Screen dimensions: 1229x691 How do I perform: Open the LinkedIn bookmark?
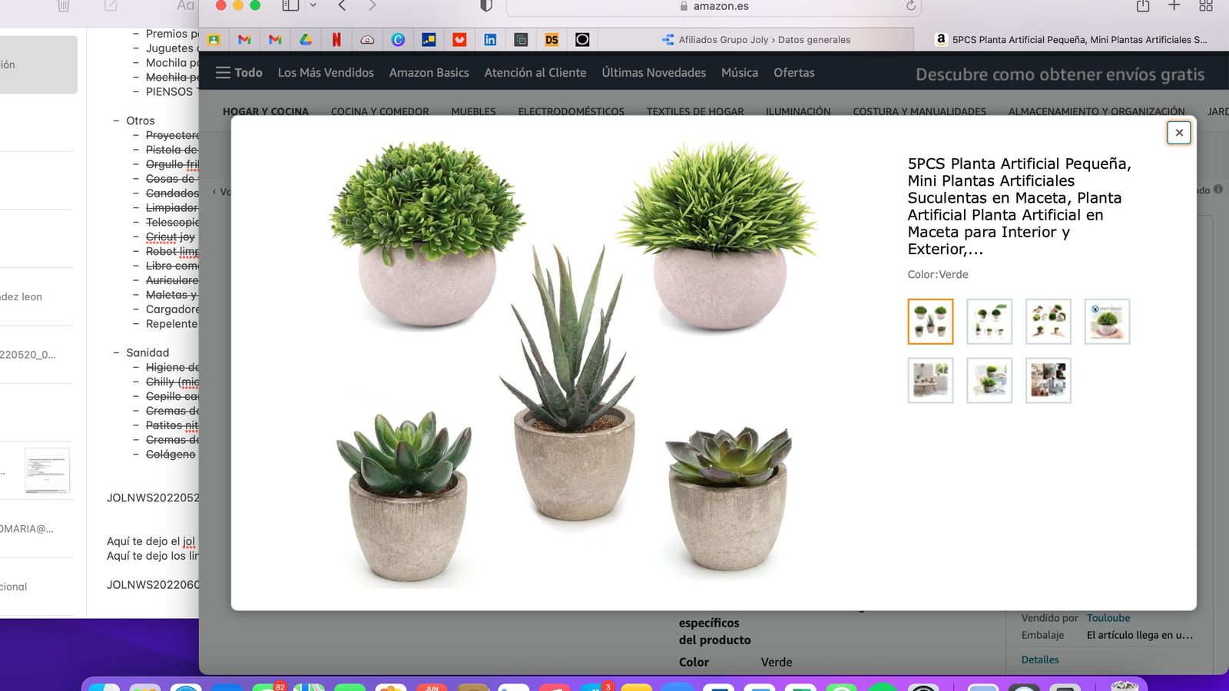[490, 39]
